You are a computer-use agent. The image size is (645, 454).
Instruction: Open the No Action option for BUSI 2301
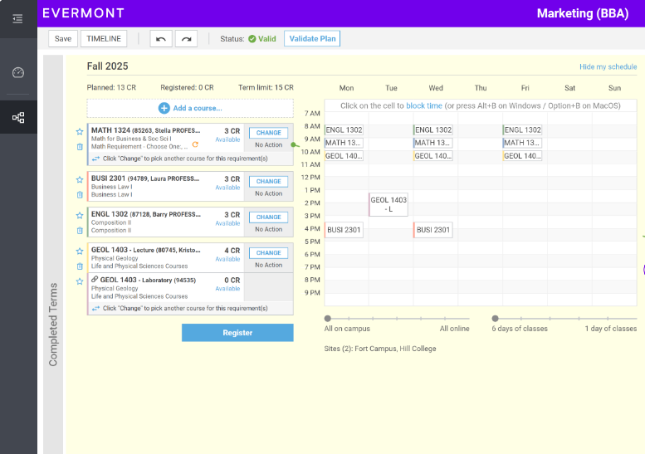(268, 193)
